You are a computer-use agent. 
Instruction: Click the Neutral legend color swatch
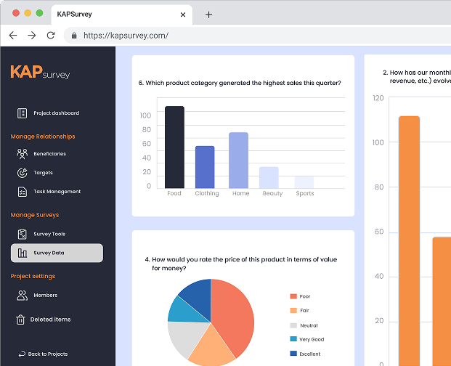pyautogui.click(x=293, y=325)
